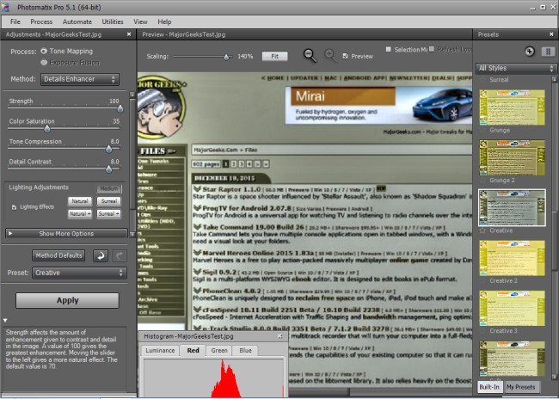Image resolution: width=559 pixels, height=399 pixels.
Task: Open the Process menu
Action: (x=41, y=21)
